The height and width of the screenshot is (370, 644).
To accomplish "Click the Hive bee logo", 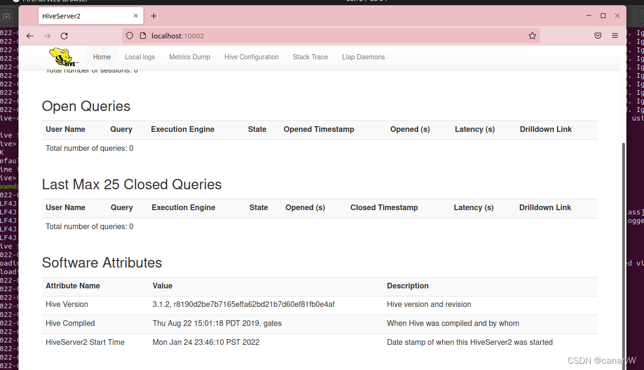I will (x=64, y=57).
